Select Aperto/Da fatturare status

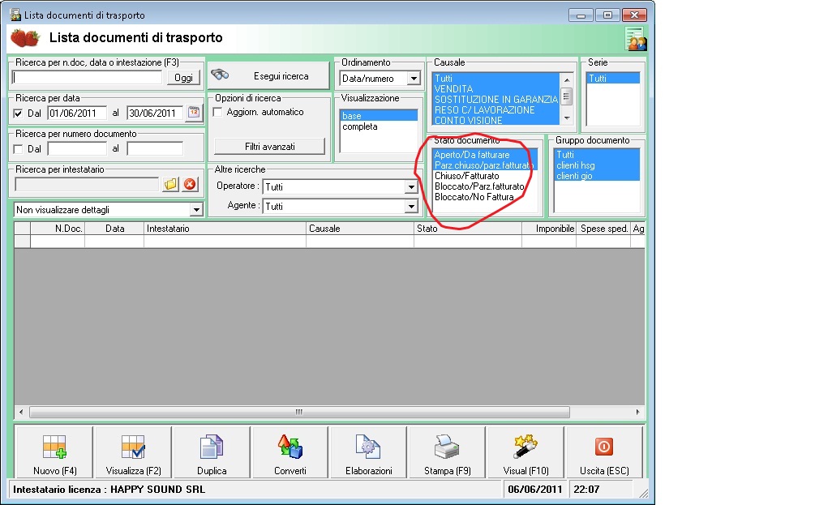(x=484, y=155)
